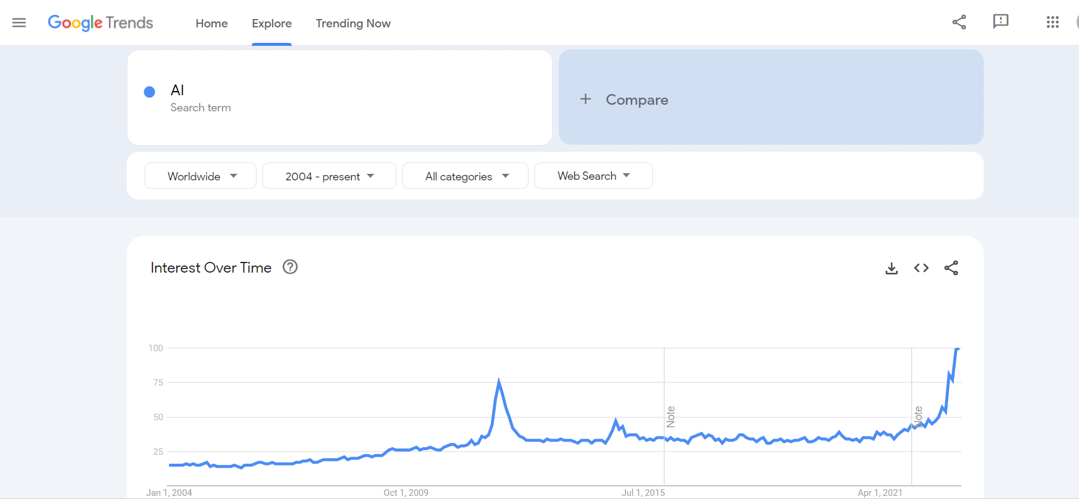Image resolution: width=1079 pixels, height=500 pixels.
Task: Open the Web Search type dropdown
Action: coord(593,176)
